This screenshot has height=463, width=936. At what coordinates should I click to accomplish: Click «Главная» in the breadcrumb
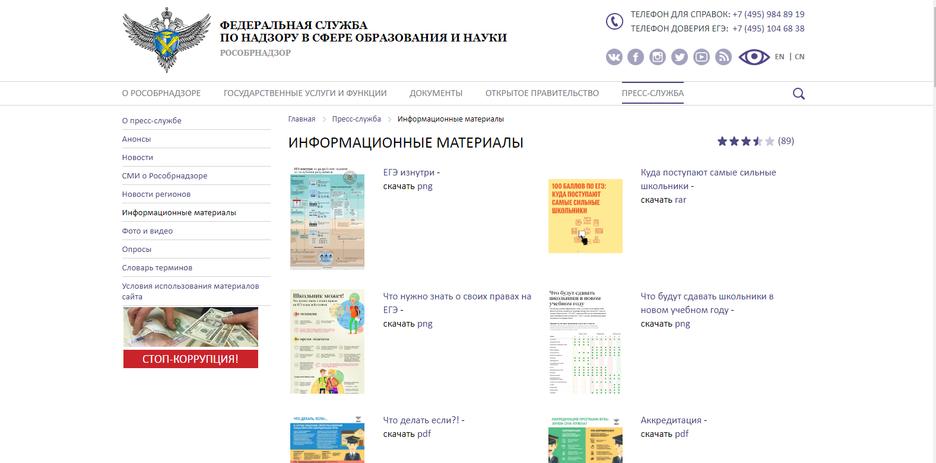302,119
